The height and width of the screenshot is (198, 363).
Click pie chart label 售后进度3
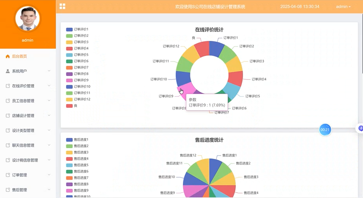(x=251, y=177)
